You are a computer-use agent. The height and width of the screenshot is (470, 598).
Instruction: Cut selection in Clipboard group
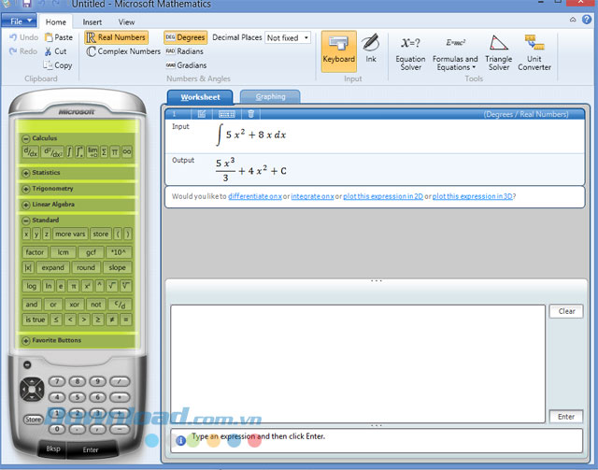coord(55,51)
